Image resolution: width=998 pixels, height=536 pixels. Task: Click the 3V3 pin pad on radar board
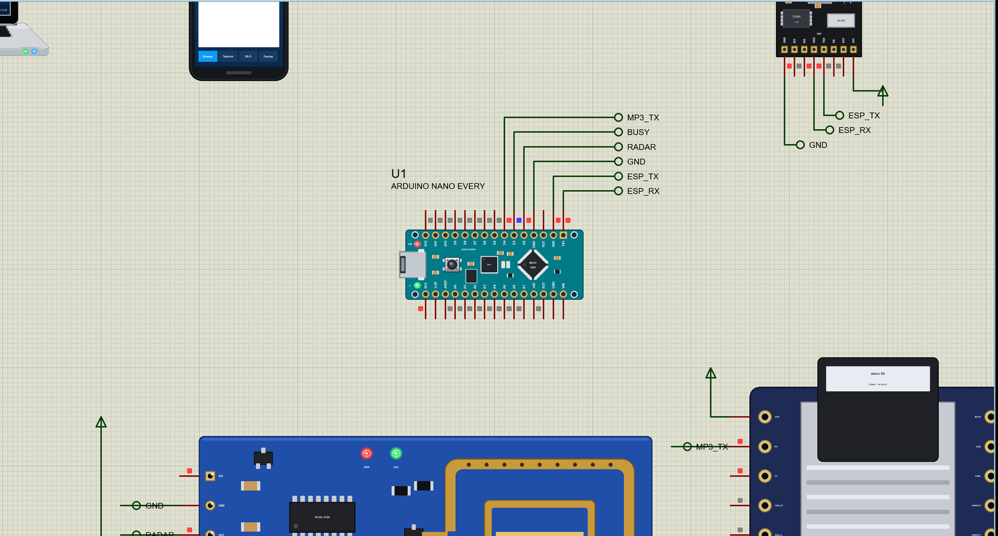(x=210, y=476)
